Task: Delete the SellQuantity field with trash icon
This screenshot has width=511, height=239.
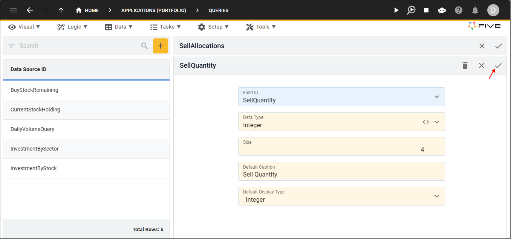Action: 465,65
